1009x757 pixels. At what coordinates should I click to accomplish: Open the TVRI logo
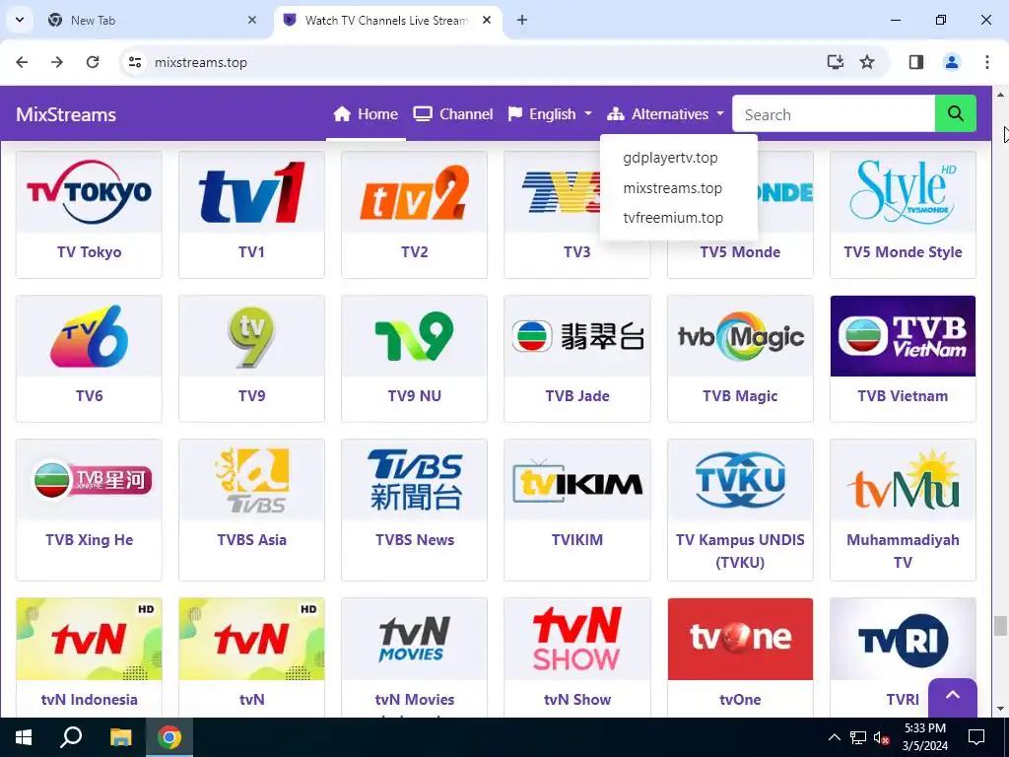coord(903,640)
